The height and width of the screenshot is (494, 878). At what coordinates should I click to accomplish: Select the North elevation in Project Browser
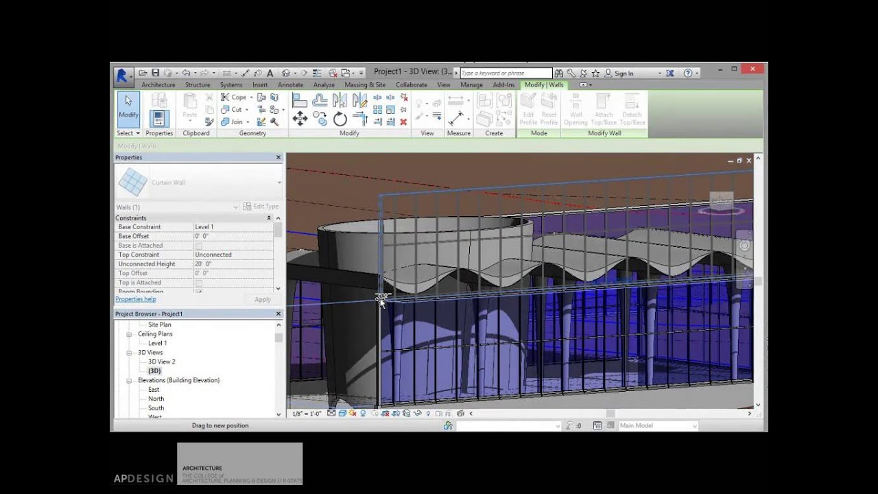tap(156, 399)
